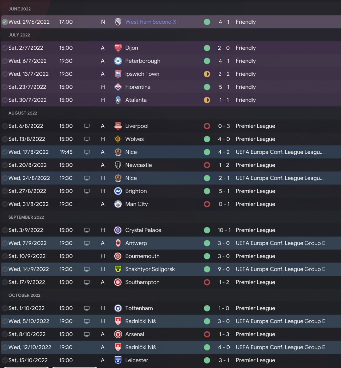Open the Crystal Palace team link
Viewport: 341px width, 368px height.
(x=143, y=230)
